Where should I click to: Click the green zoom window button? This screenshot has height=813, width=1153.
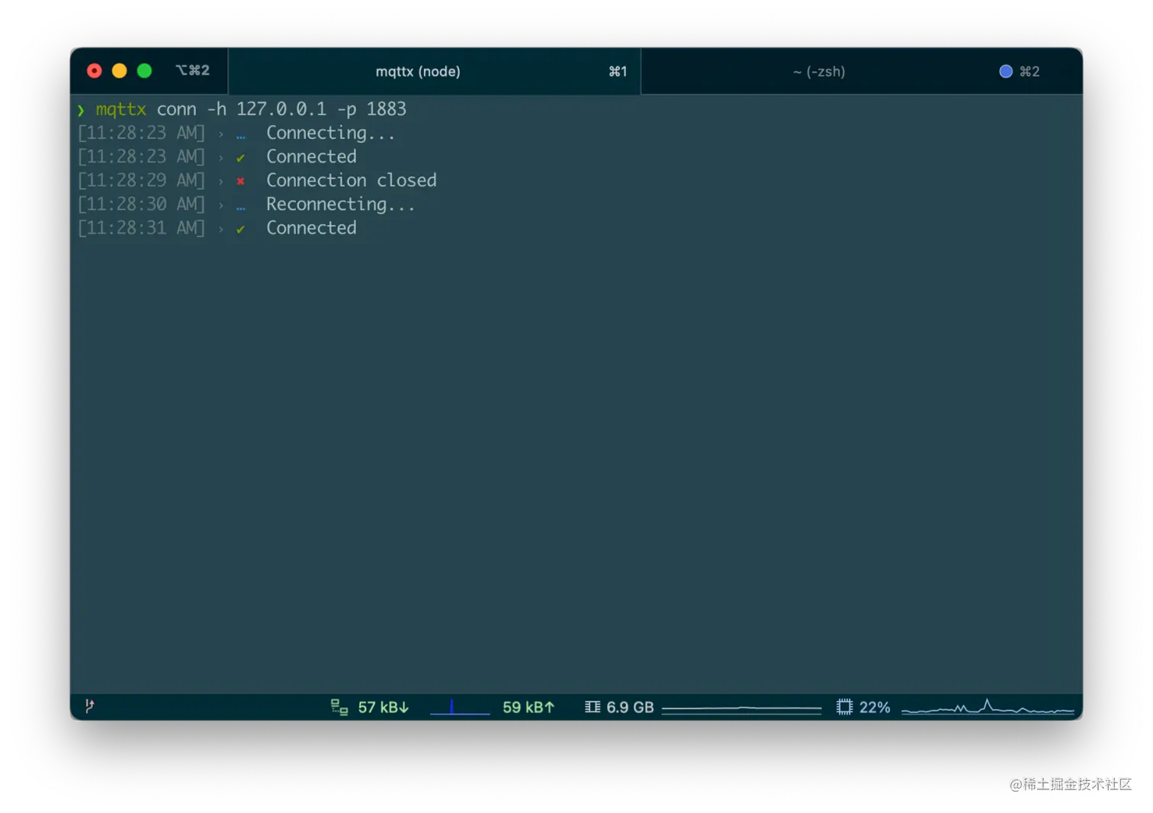pos(144,71)
